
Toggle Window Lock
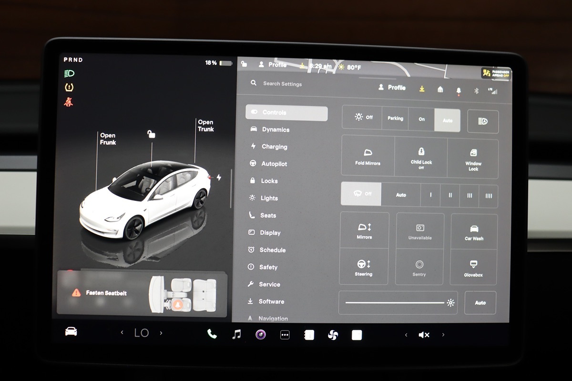click(x=473, y=159)
